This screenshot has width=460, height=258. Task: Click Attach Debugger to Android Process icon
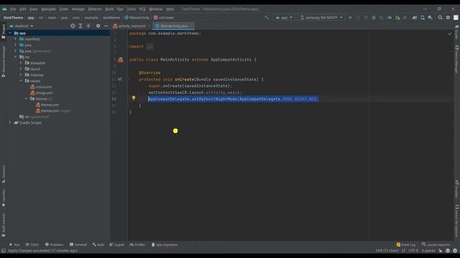click(397, 17)
